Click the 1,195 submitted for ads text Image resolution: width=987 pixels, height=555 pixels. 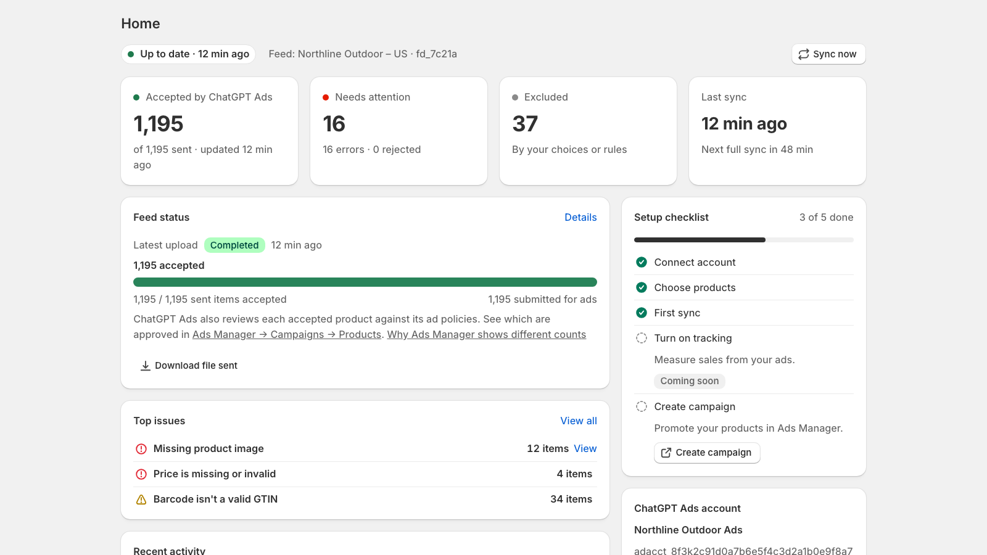[543, 299]
